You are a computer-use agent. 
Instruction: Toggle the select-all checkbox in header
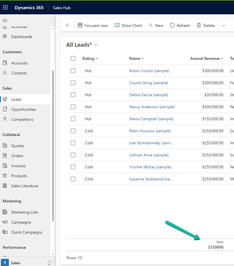[x=73, y=58]
